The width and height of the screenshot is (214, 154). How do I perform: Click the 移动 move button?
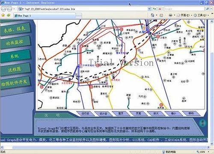coord(191,113)
